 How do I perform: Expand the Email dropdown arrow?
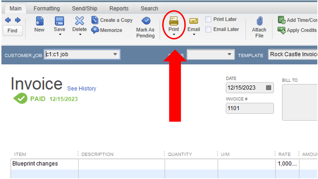[x=194, y=34]
